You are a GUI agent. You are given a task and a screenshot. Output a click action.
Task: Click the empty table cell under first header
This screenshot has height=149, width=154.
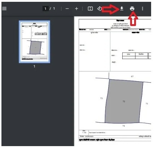129,57
